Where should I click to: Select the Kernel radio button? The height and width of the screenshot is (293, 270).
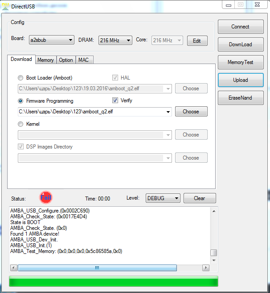[20, 124]
